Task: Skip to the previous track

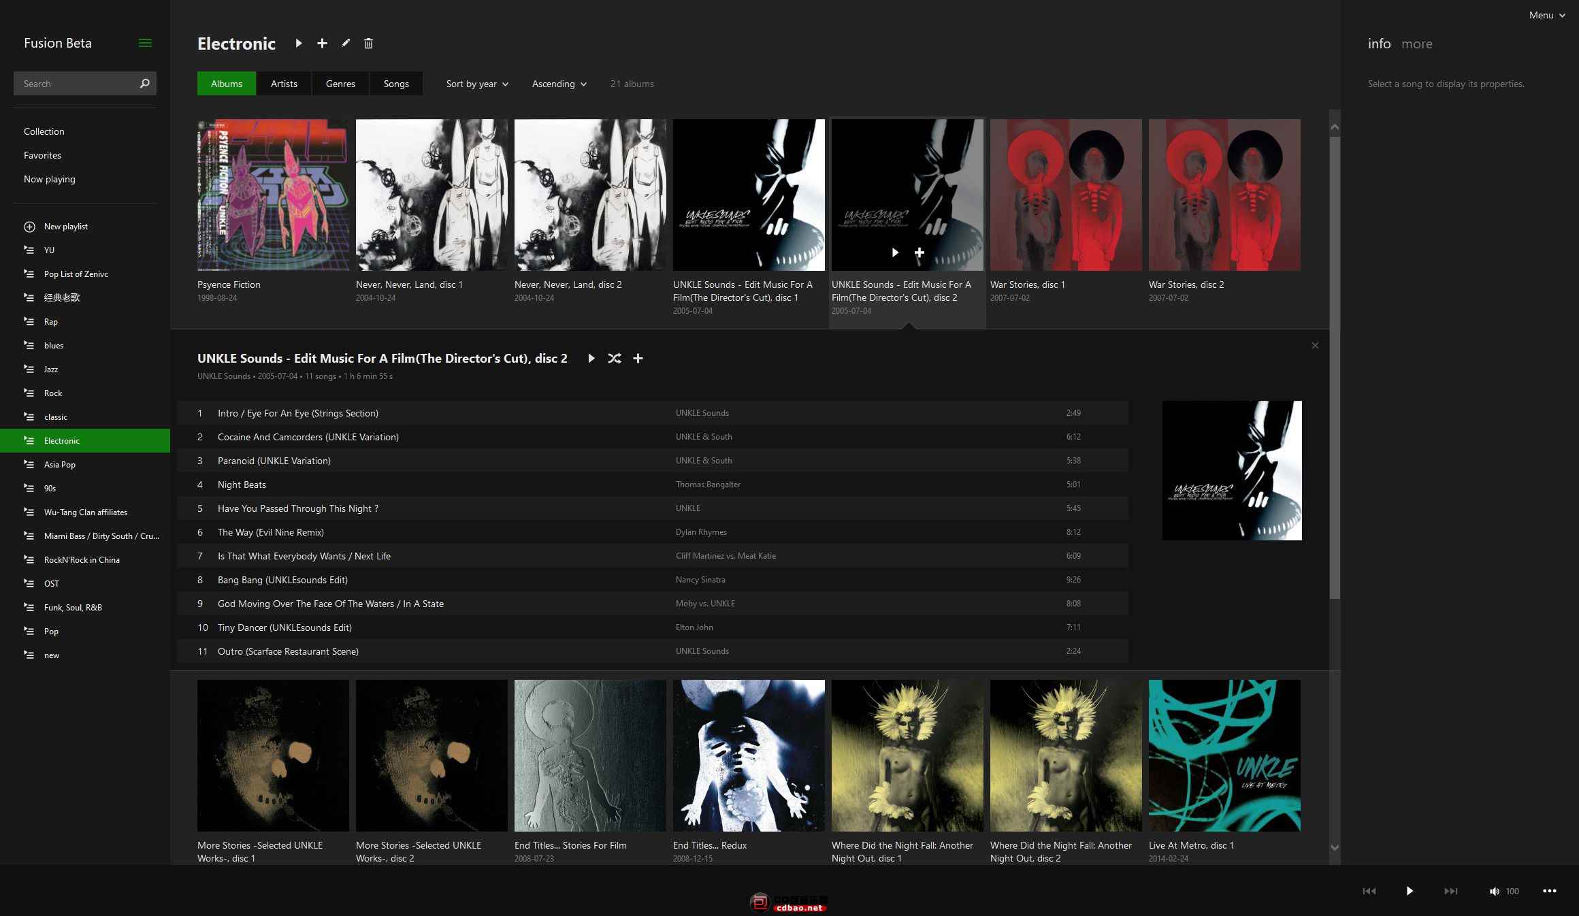Action: pyautogui.click(x=1369, y=891)
